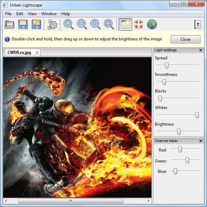The width and height of the screenshot is (207, 207).
Task: Click the Save floppy disk icon
Action: tap(23, 24)
